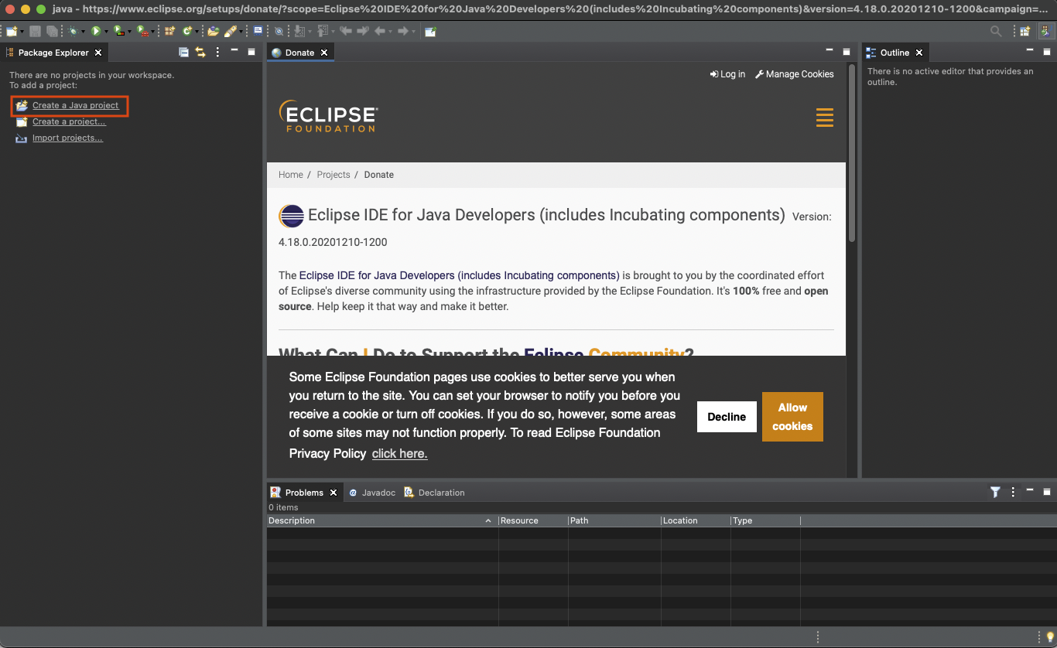The height and width of the screenshot is (648, 1057).
Task: Click the Save toolbar icon
Action: click(35, 32)
